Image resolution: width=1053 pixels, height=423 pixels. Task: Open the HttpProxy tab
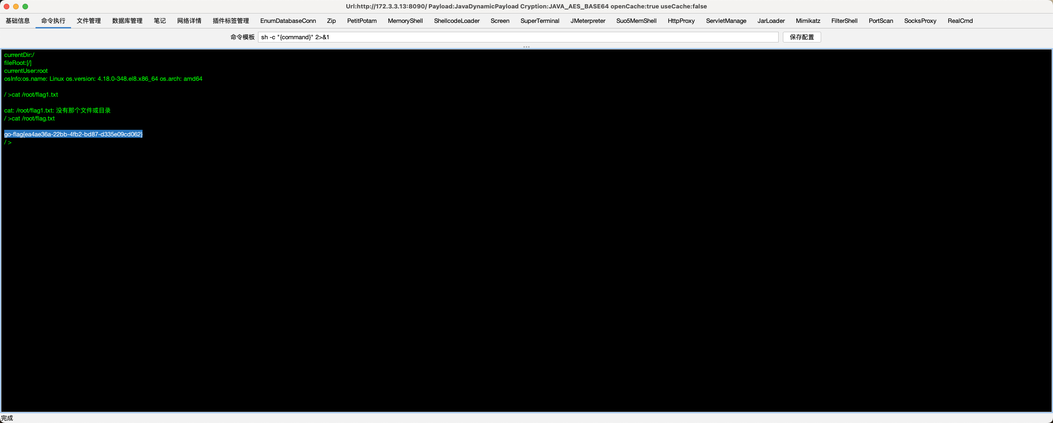(x=681, y=21)
